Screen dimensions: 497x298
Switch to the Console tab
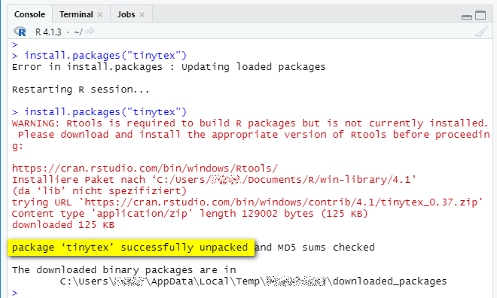[x=29, y=14]
